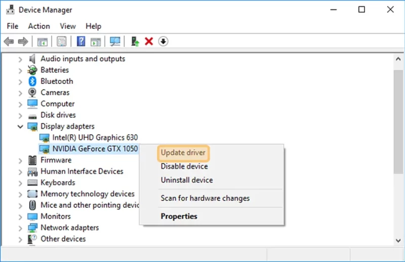
Task: Click the Display adapters category icon
Action: (32, 126)
